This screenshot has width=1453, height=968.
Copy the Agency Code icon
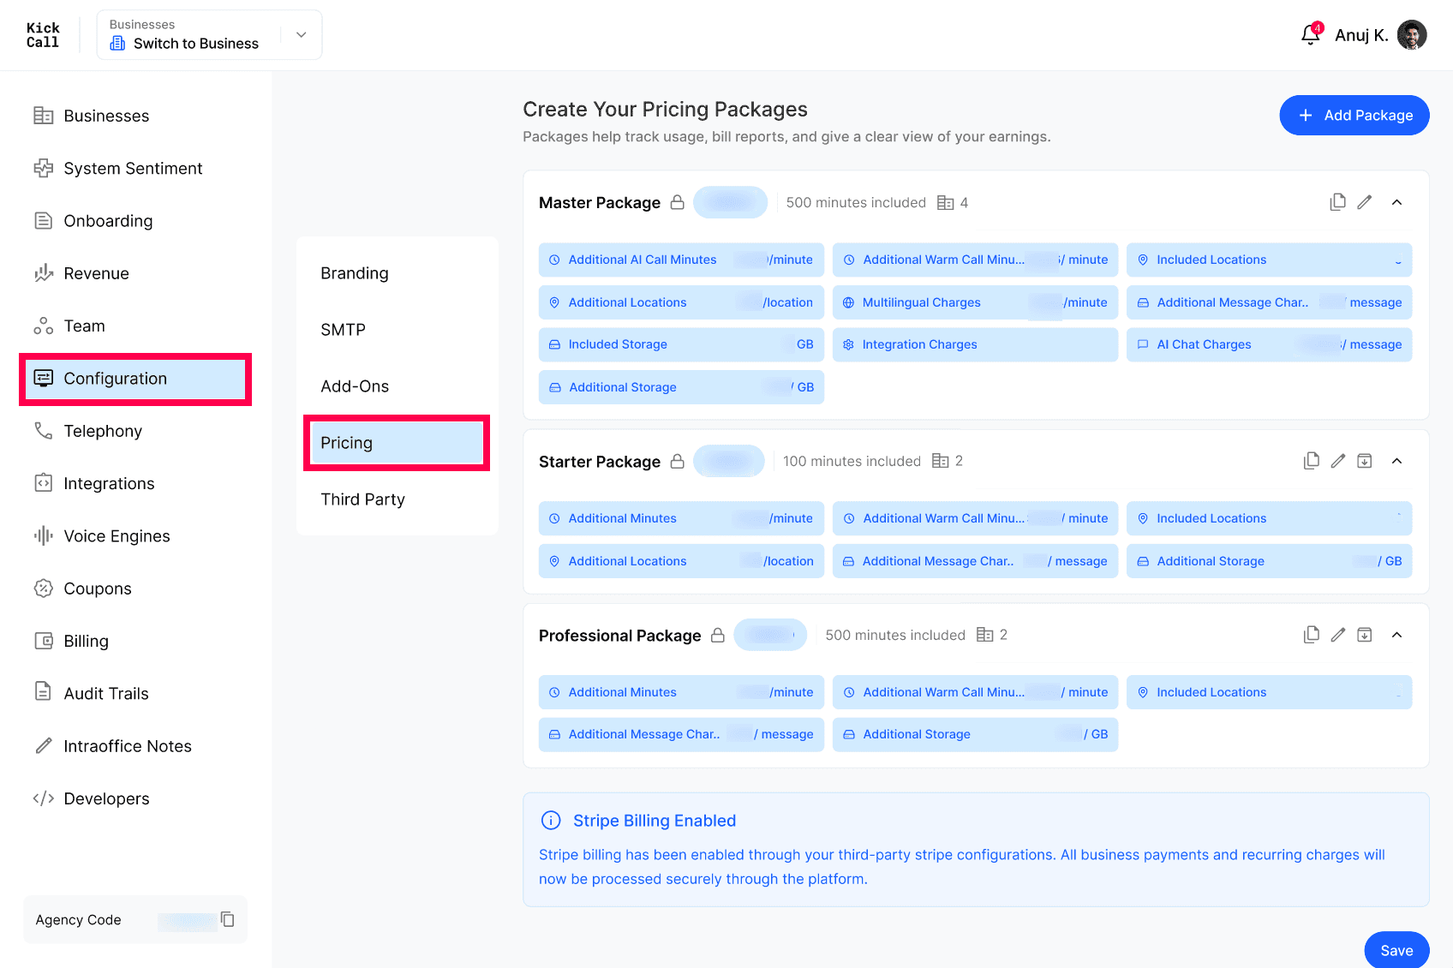[x=228, y=919]
